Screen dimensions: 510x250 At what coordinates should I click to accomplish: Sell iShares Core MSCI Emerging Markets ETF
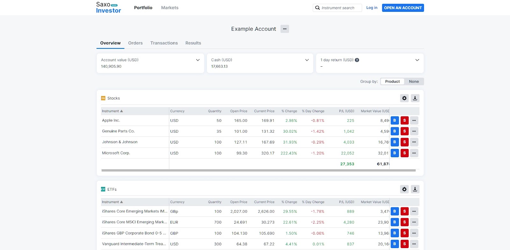(404, 222)
